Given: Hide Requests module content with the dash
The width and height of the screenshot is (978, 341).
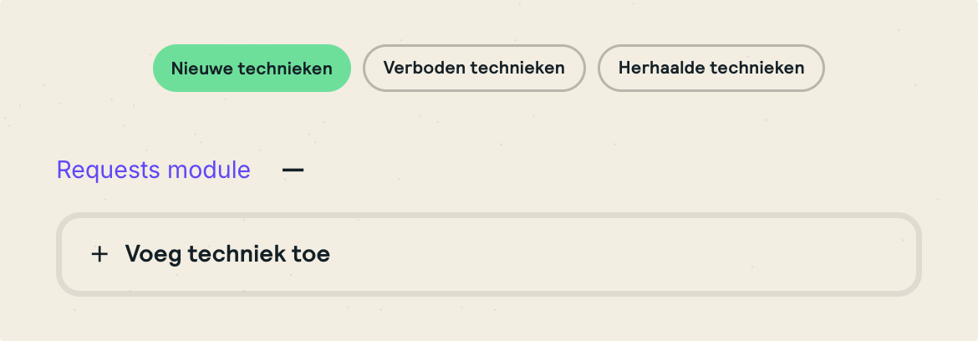Looking at the screenshot, I should tap(293, 170).
